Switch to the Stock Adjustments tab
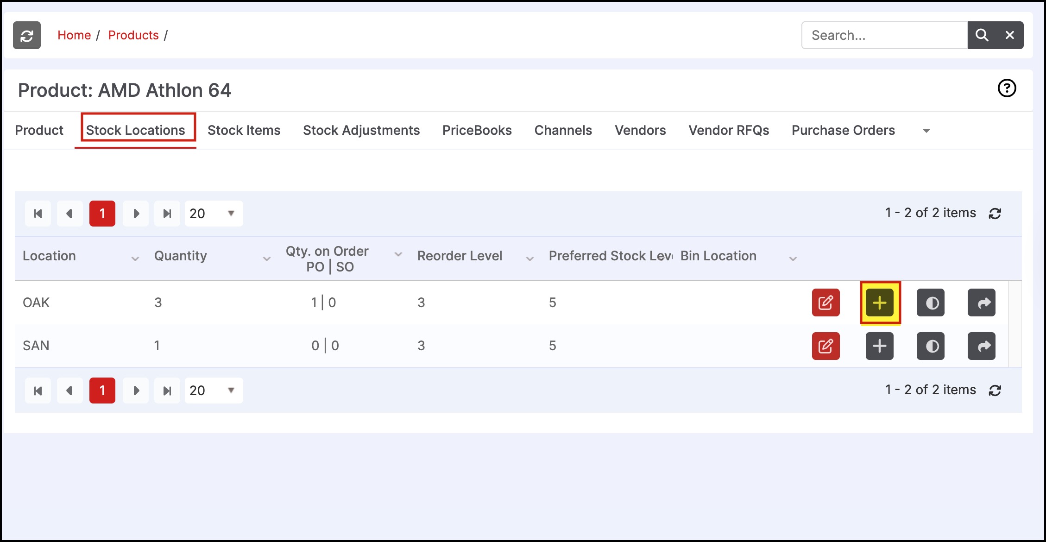1046x542 pixels. click(361, 130)
